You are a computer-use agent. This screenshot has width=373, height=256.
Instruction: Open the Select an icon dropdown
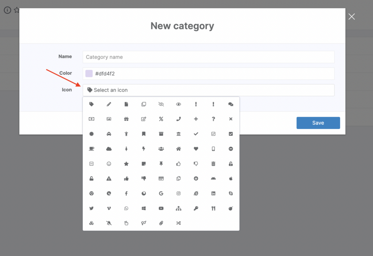coord(208,90)
